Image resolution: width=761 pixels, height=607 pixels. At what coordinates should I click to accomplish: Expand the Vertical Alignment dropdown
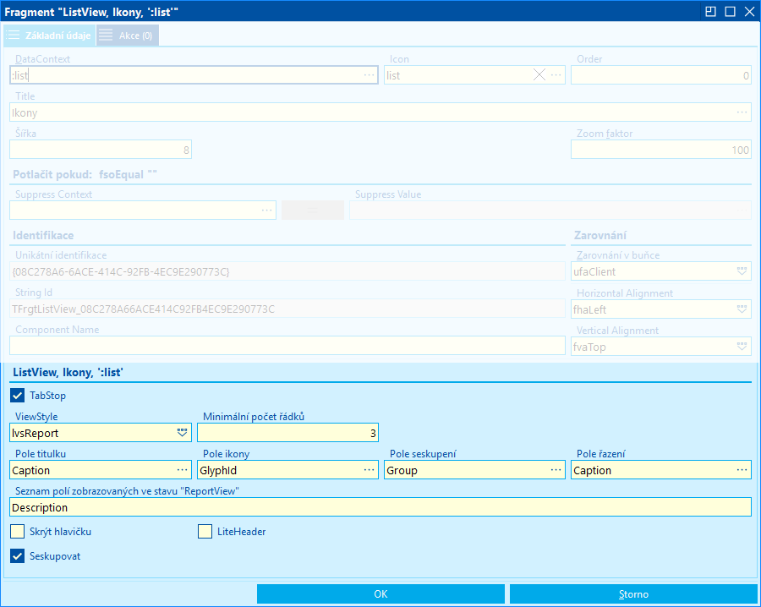742,347
